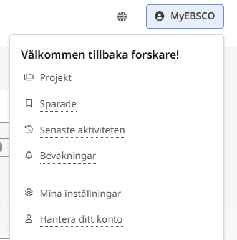This screenshot has height=240, width=237.
Task: Click the partly hidden field left of Sparade
Action: pos(4,106)
